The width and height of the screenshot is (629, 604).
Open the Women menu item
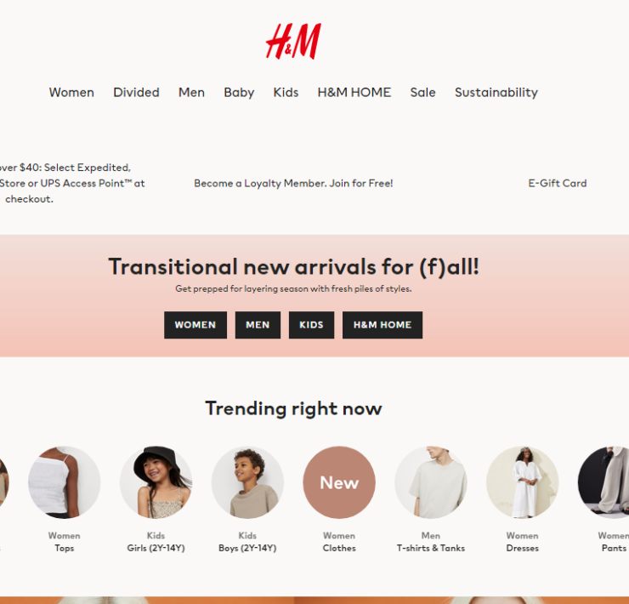click(71, 93)
